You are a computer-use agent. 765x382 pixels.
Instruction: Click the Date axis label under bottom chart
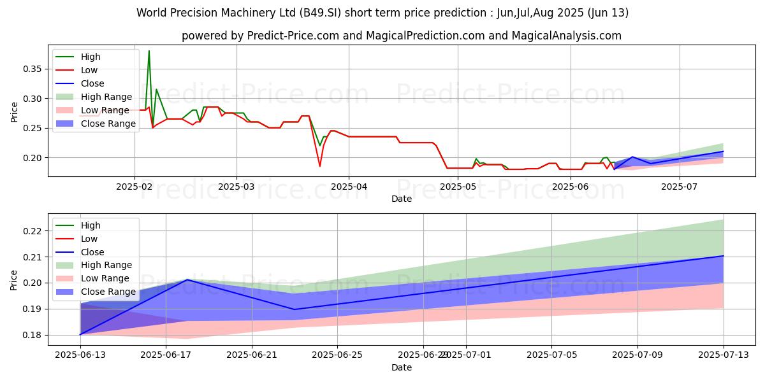point(402,367)
